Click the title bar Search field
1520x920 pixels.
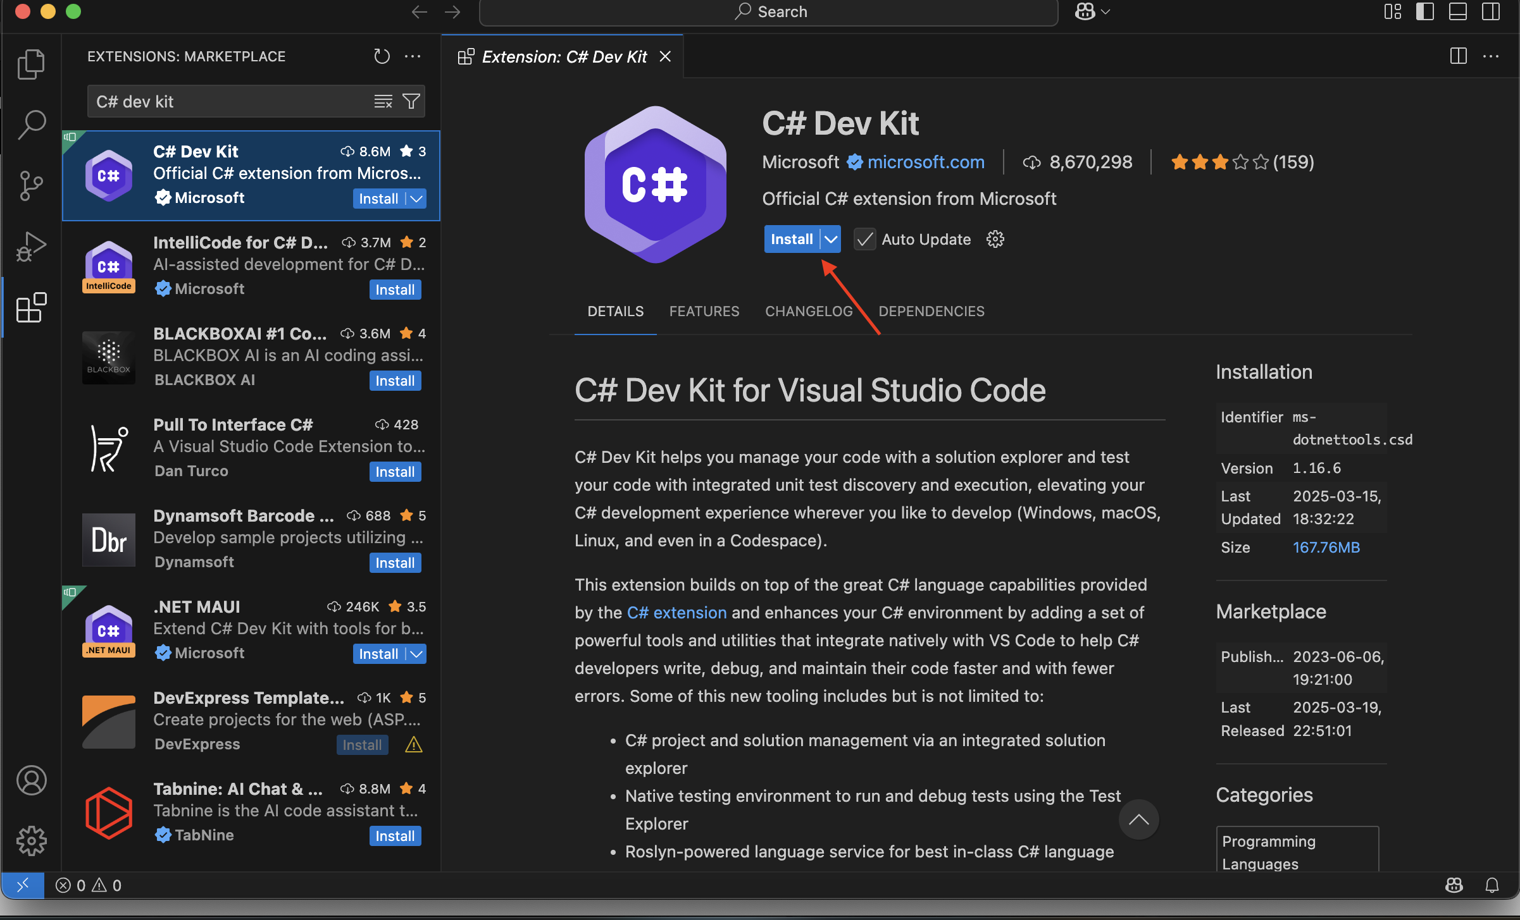(768, 12)
